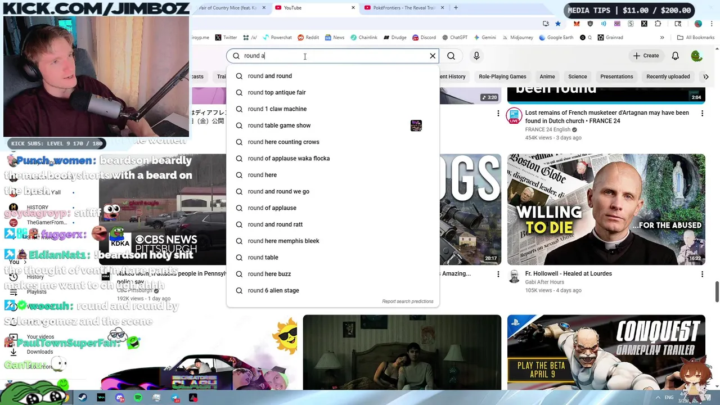Open Discord from the taskbar
The height and width of the screenshot is (405, 720).
click(119, 398)
